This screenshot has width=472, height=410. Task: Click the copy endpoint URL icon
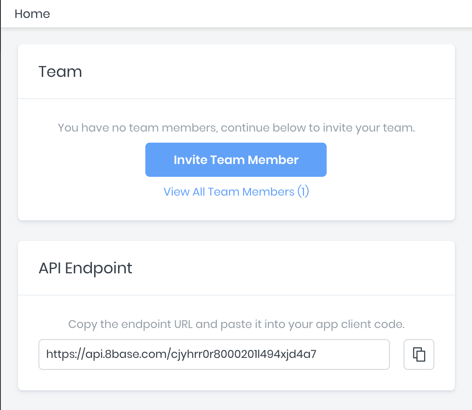[x=419, y=354]
